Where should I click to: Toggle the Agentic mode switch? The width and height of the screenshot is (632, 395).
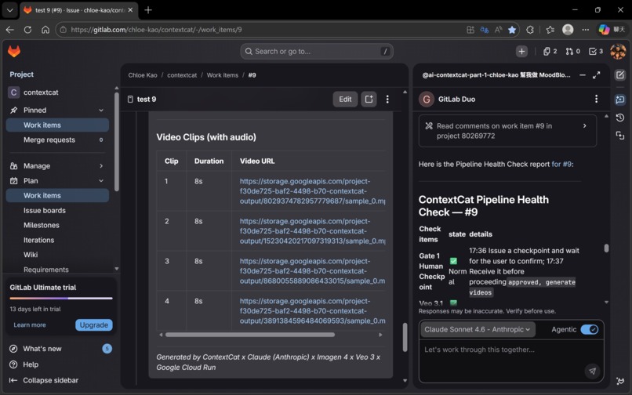point(590,329)
